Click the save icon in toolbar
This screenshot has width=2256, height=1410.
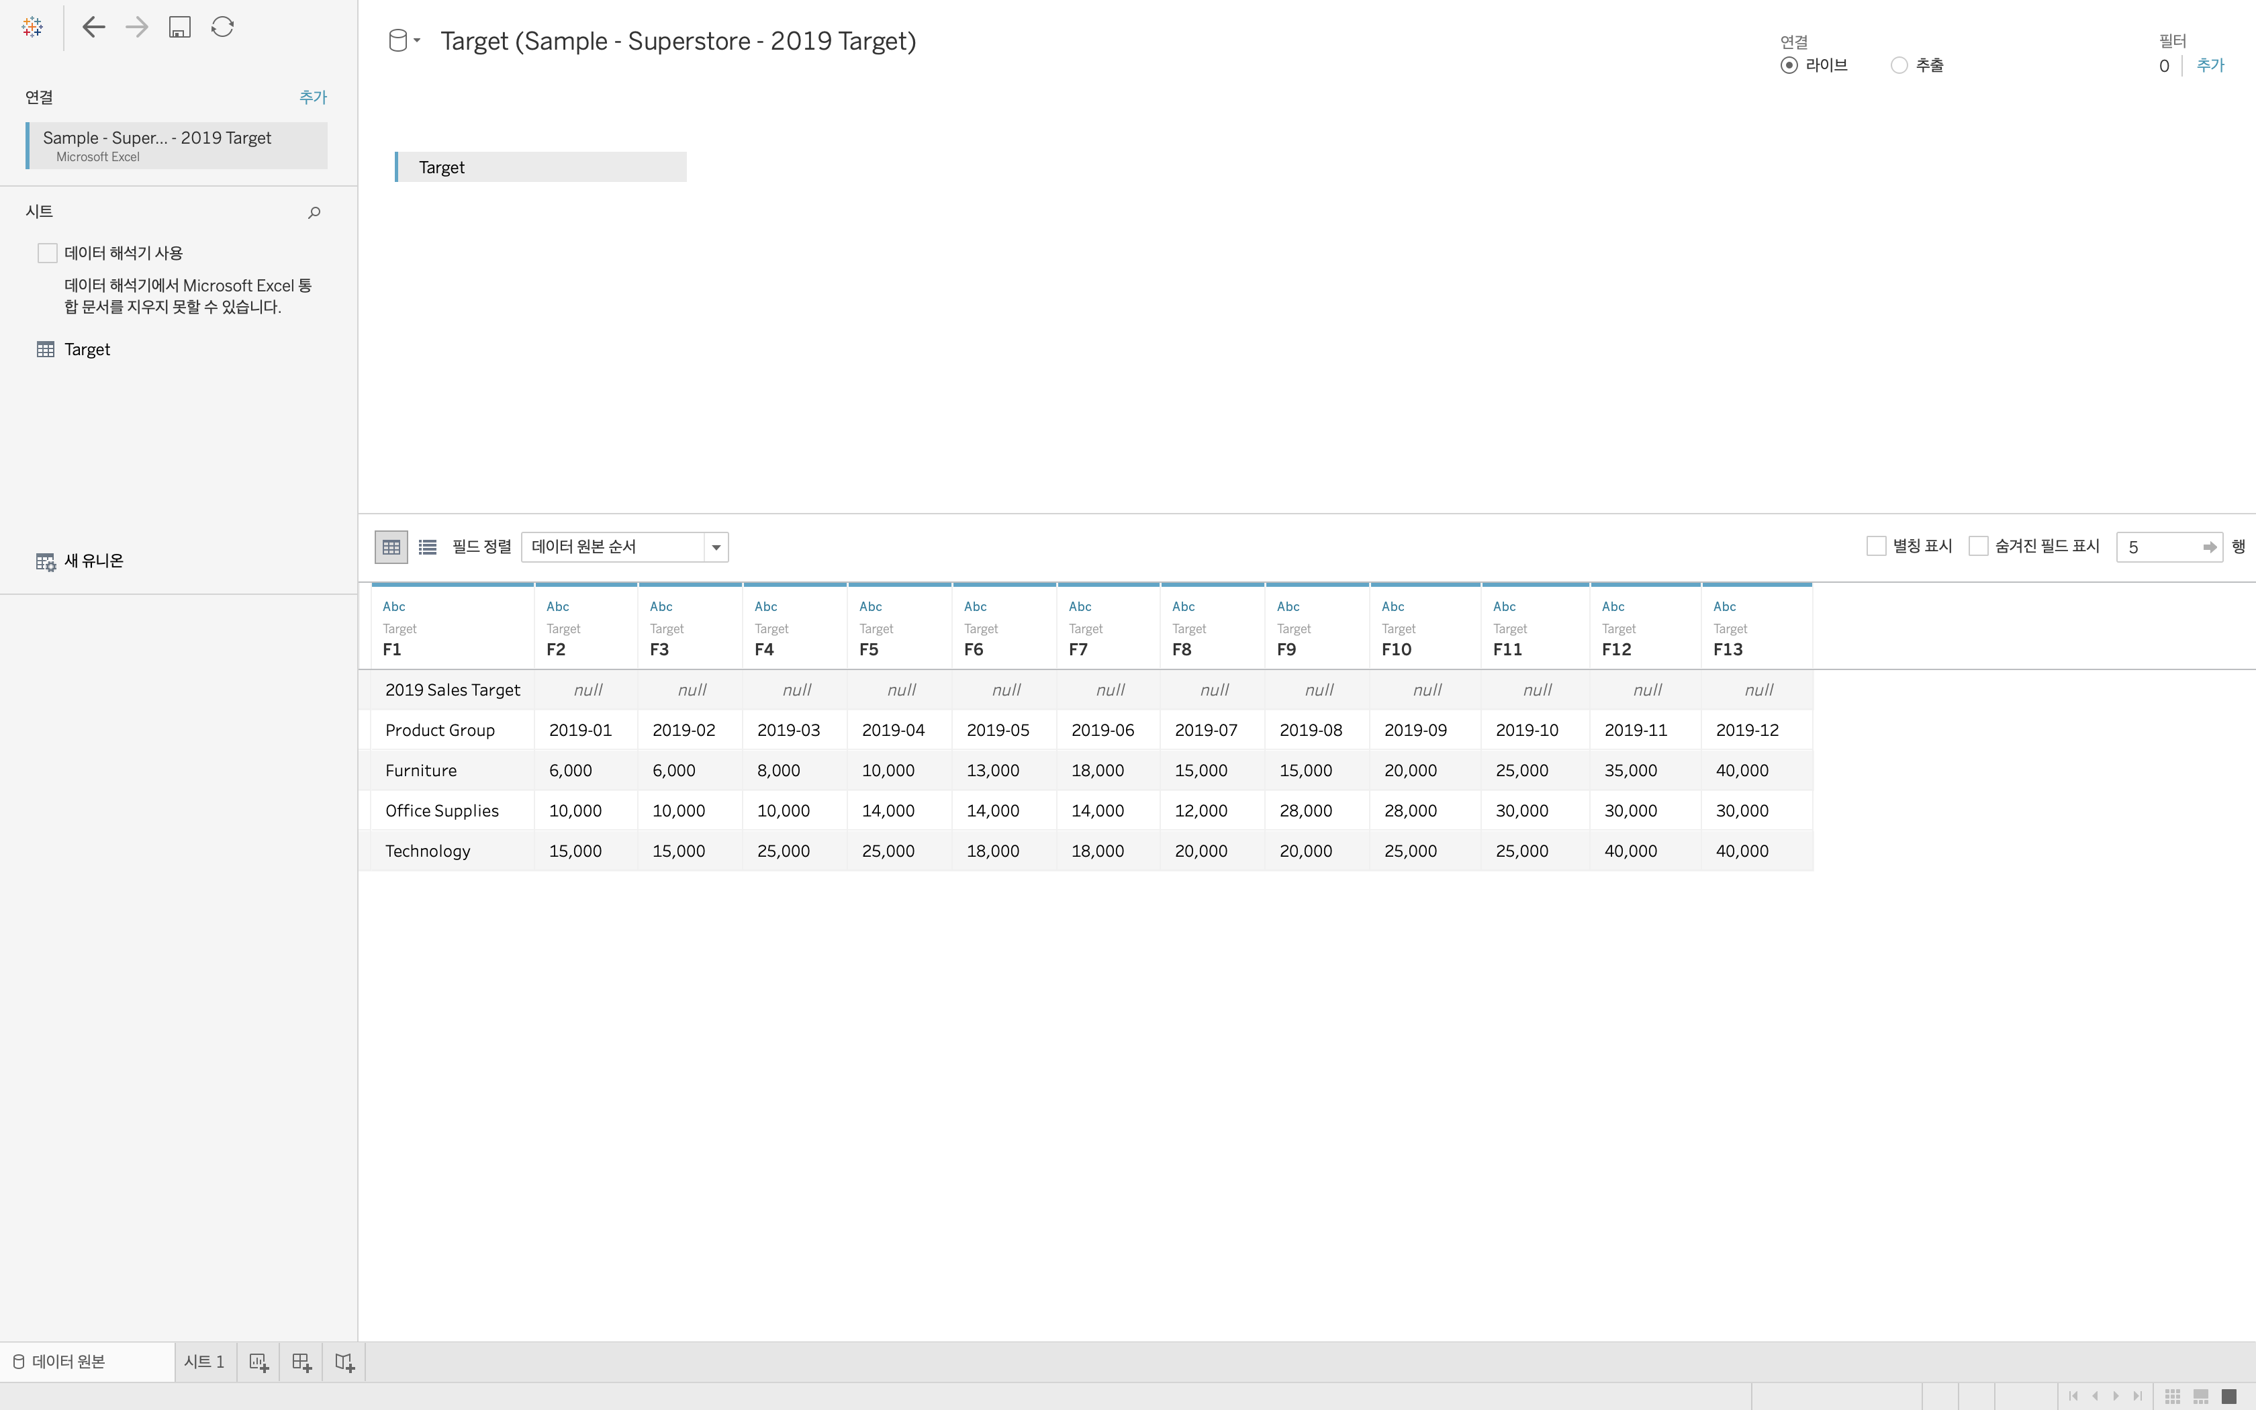(x=179, y=27)
